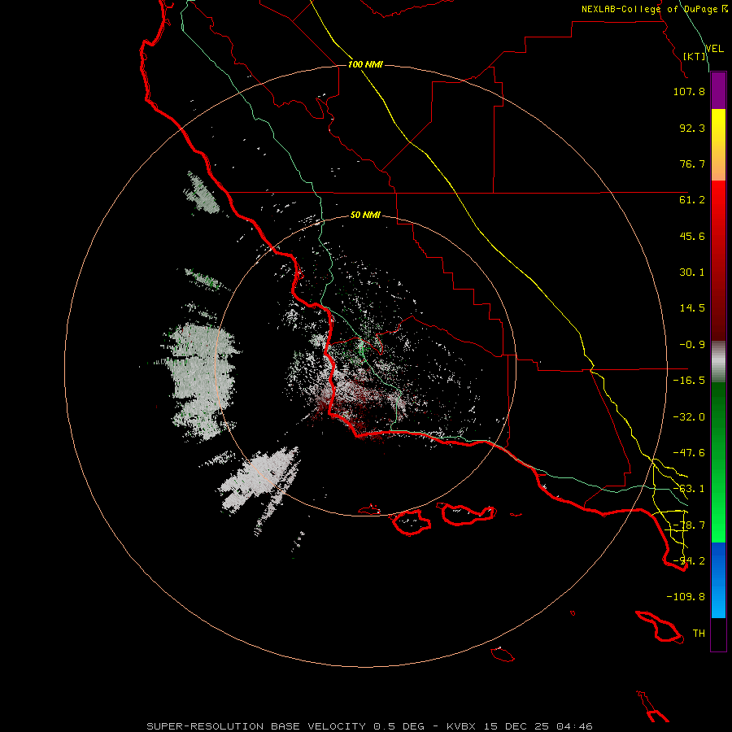Click the Super-Resolution Base Velocity caption
Image resolution: width=732 pixels, height=732 pixels.
point(369,726)
